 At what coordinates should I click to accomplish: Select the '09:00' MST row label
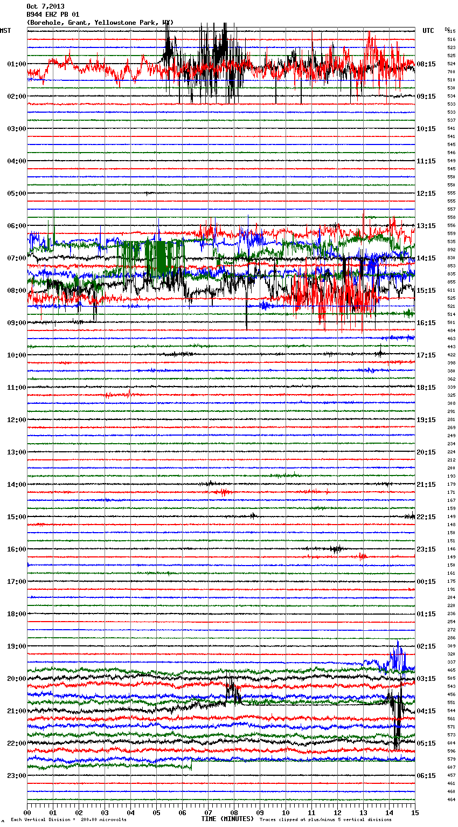tap(16, 323)
